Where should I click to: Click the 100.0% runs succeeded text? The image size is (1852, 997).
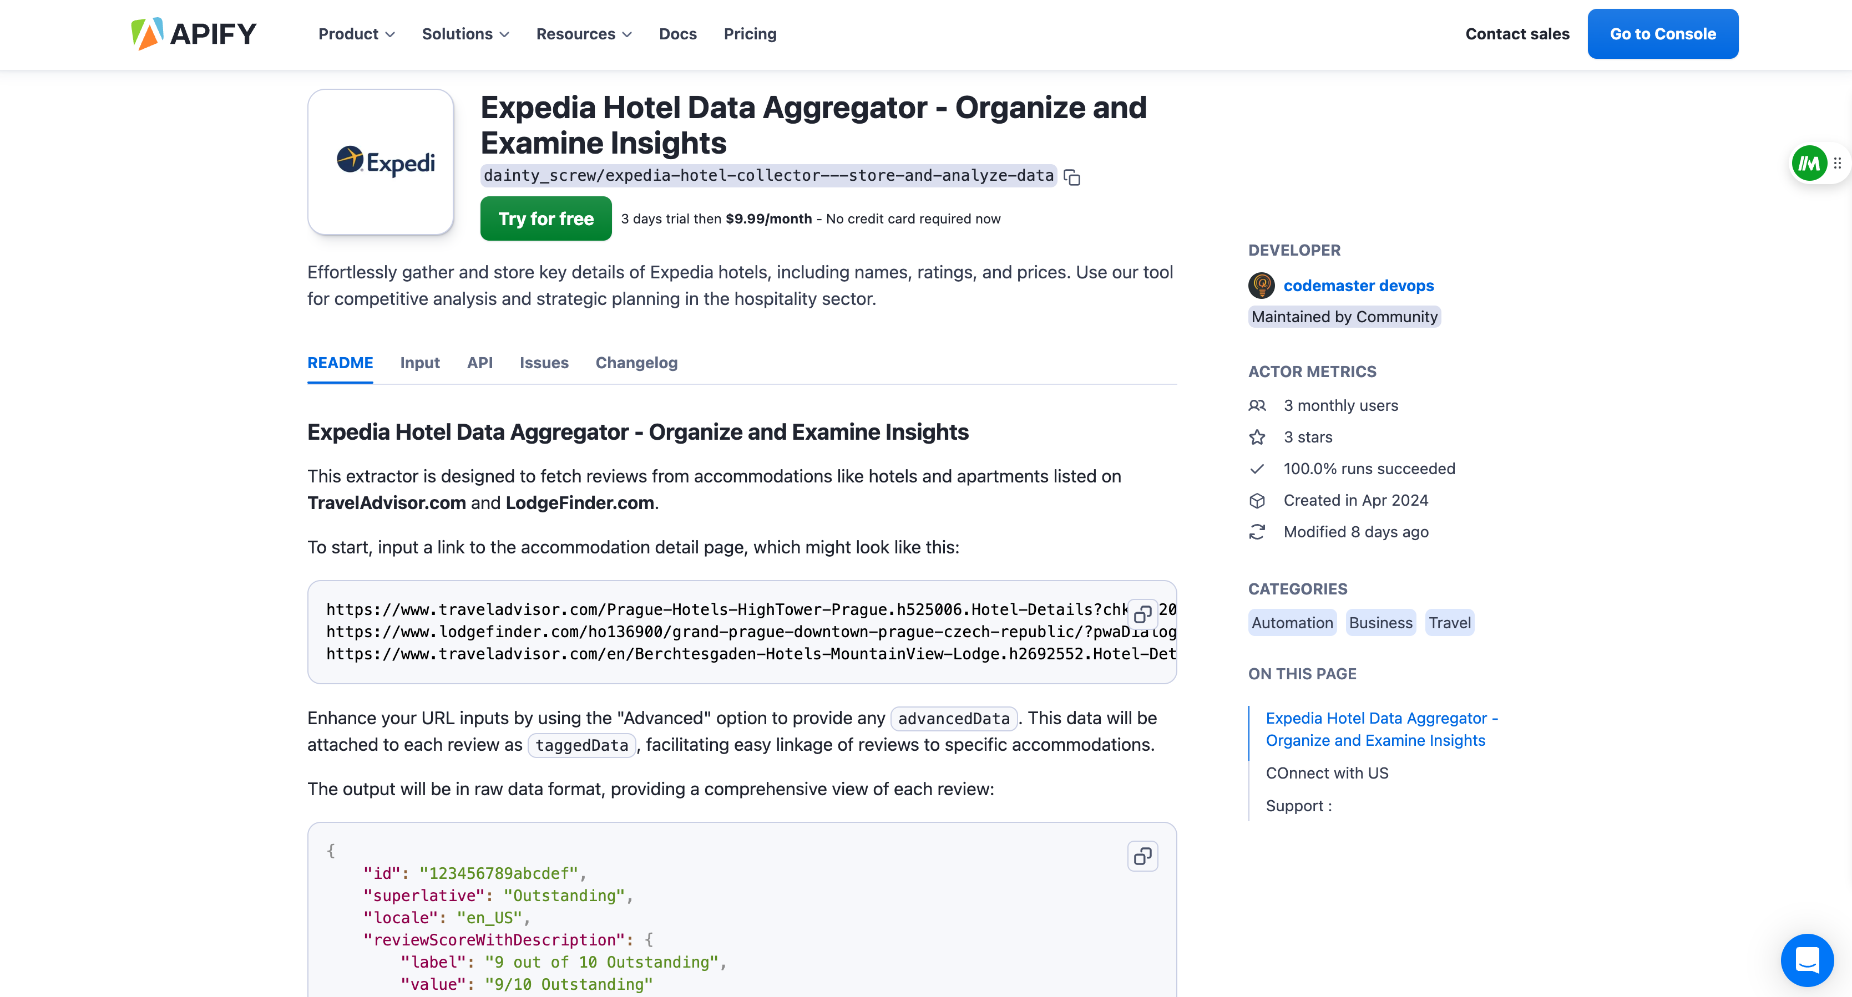(x=1369, y=469)
